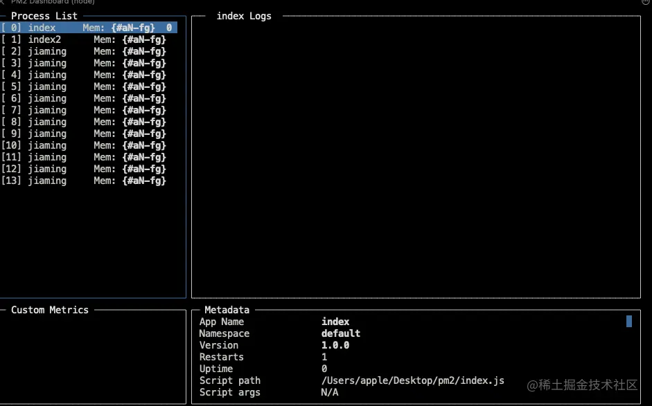Highlight the jiaming process numbered 9

[84, 133]
